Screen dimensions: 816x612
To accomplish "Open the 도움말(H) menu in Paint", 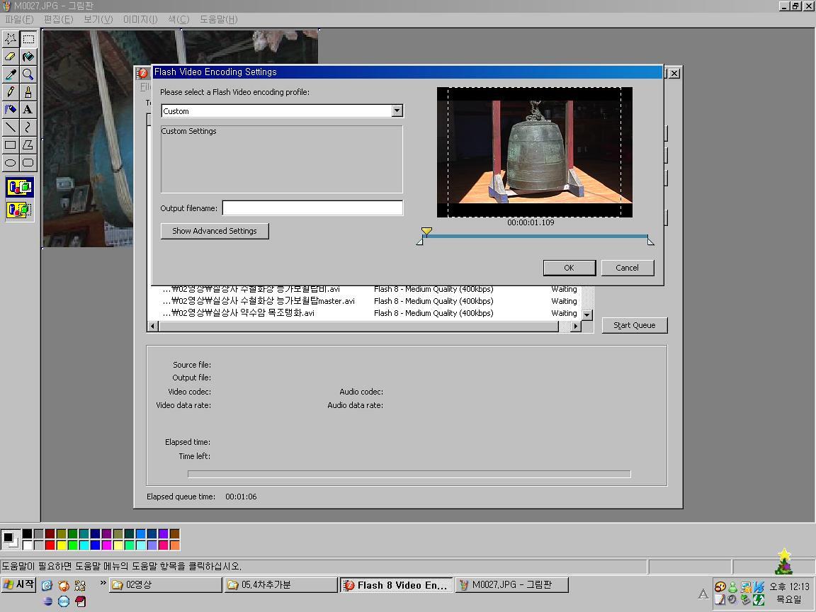I will click(219, 19).
